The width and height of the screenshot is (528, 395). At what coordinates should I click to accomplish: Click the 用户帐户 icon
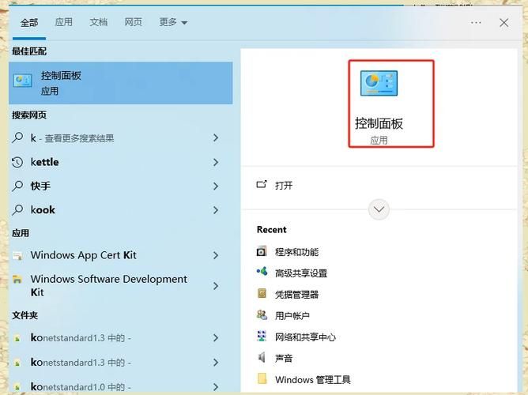coord(262,315)
